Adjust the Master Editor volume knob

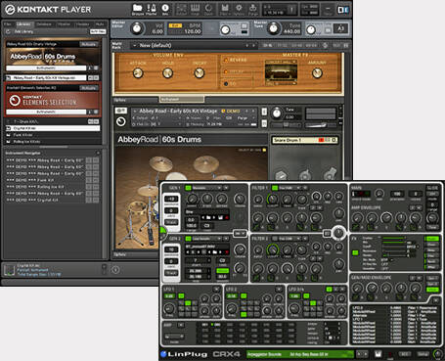(137, 29)
